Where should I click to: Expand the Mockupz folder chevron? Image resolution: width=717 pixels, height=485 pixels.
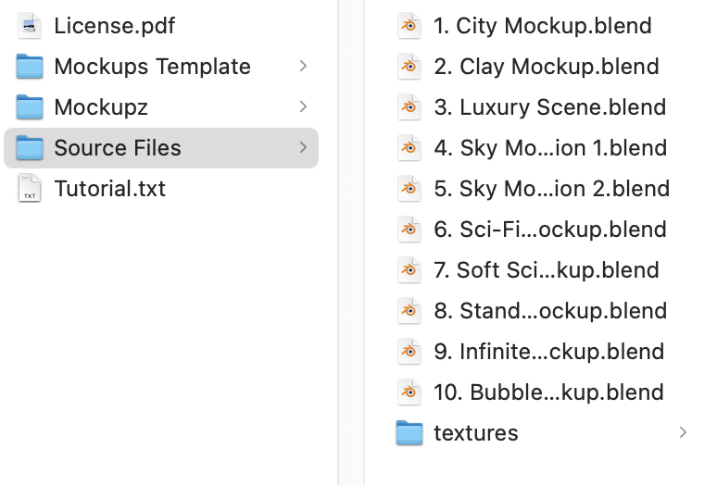coord(303,107)
